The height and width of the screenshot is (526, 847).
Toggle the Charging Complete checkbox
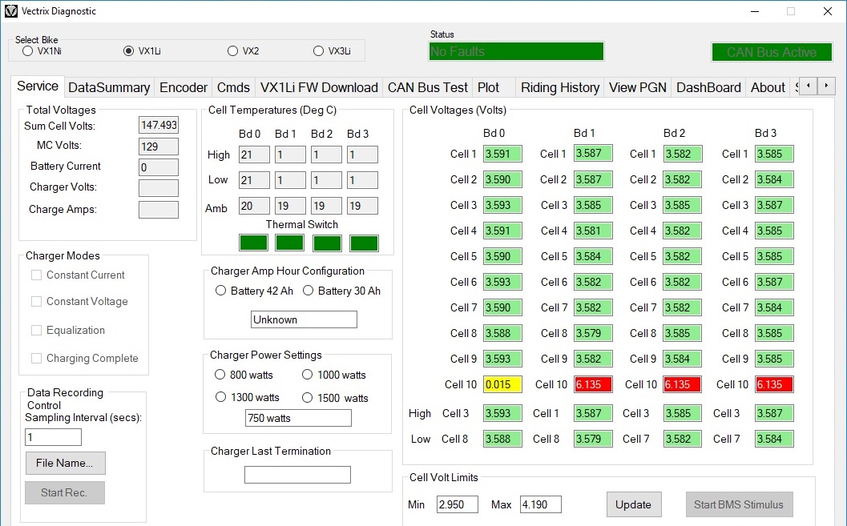[x=36, y=358]
